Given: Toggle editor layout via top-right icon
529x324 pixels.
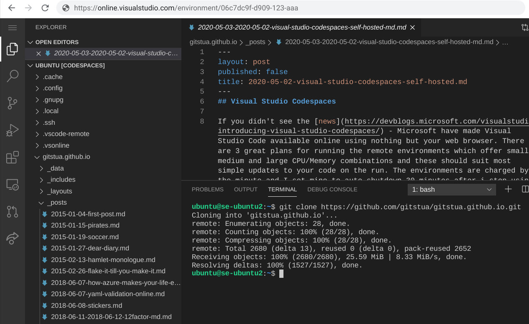Looking at the screenshot, I should tap(524, 27).
